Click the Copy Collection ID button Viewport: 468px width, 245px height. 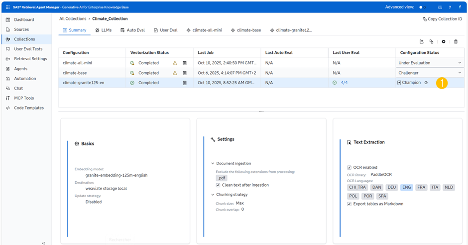(x=442, y=19)
